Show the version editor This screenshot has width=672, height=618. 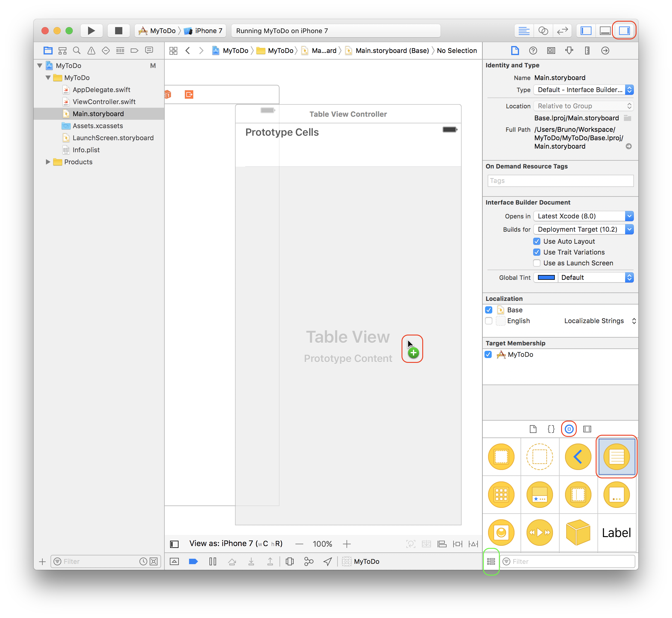(562, 31)
